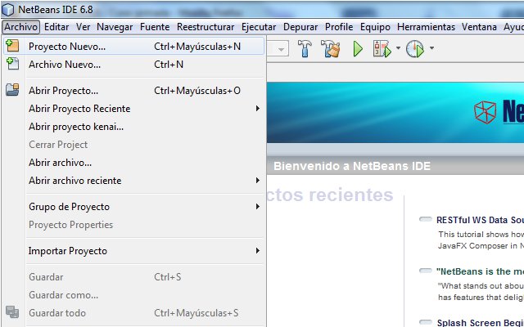Open the Herramientas menu

pos(426,27)
